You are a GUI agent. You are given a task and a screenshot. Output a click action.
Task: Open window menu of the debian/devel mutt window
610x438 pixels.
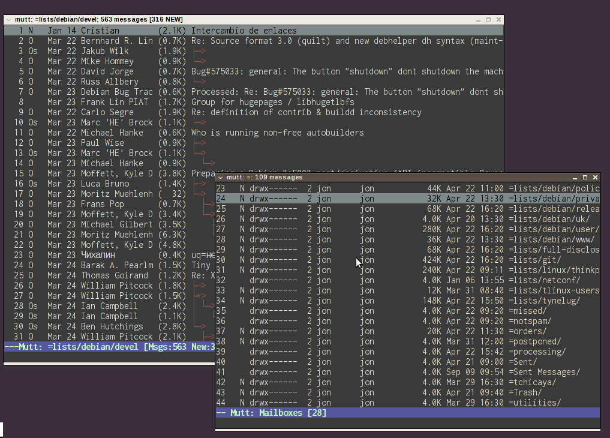pyautogui.click(x=8, y=20)
